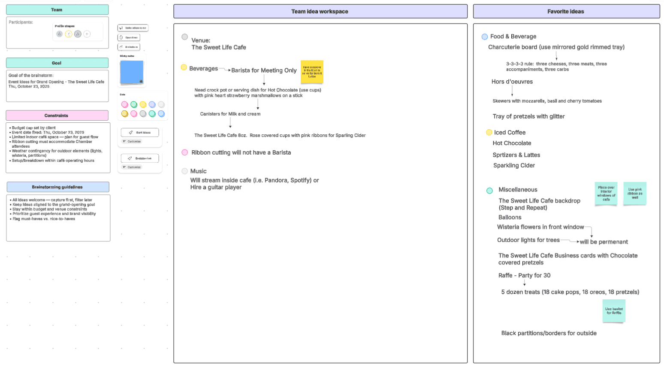Screen dimensions: 664x368
Task: Select the yellow-ringed profile shape
Action: [x=69, y=34]
